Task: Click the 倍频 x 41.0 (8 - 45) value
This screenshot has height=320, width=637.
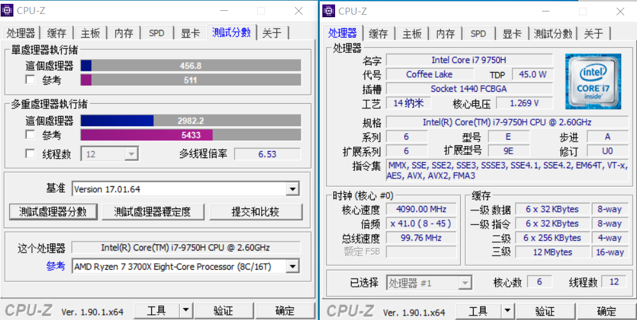Action: click(x=421, y=224)
